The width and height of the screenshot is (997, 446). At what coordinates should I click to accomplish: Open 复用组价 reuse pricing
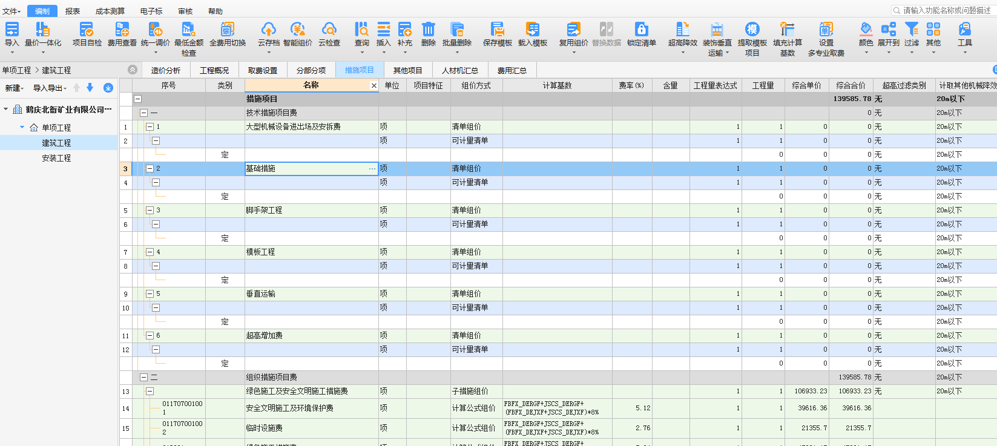(x=573, y=34)
